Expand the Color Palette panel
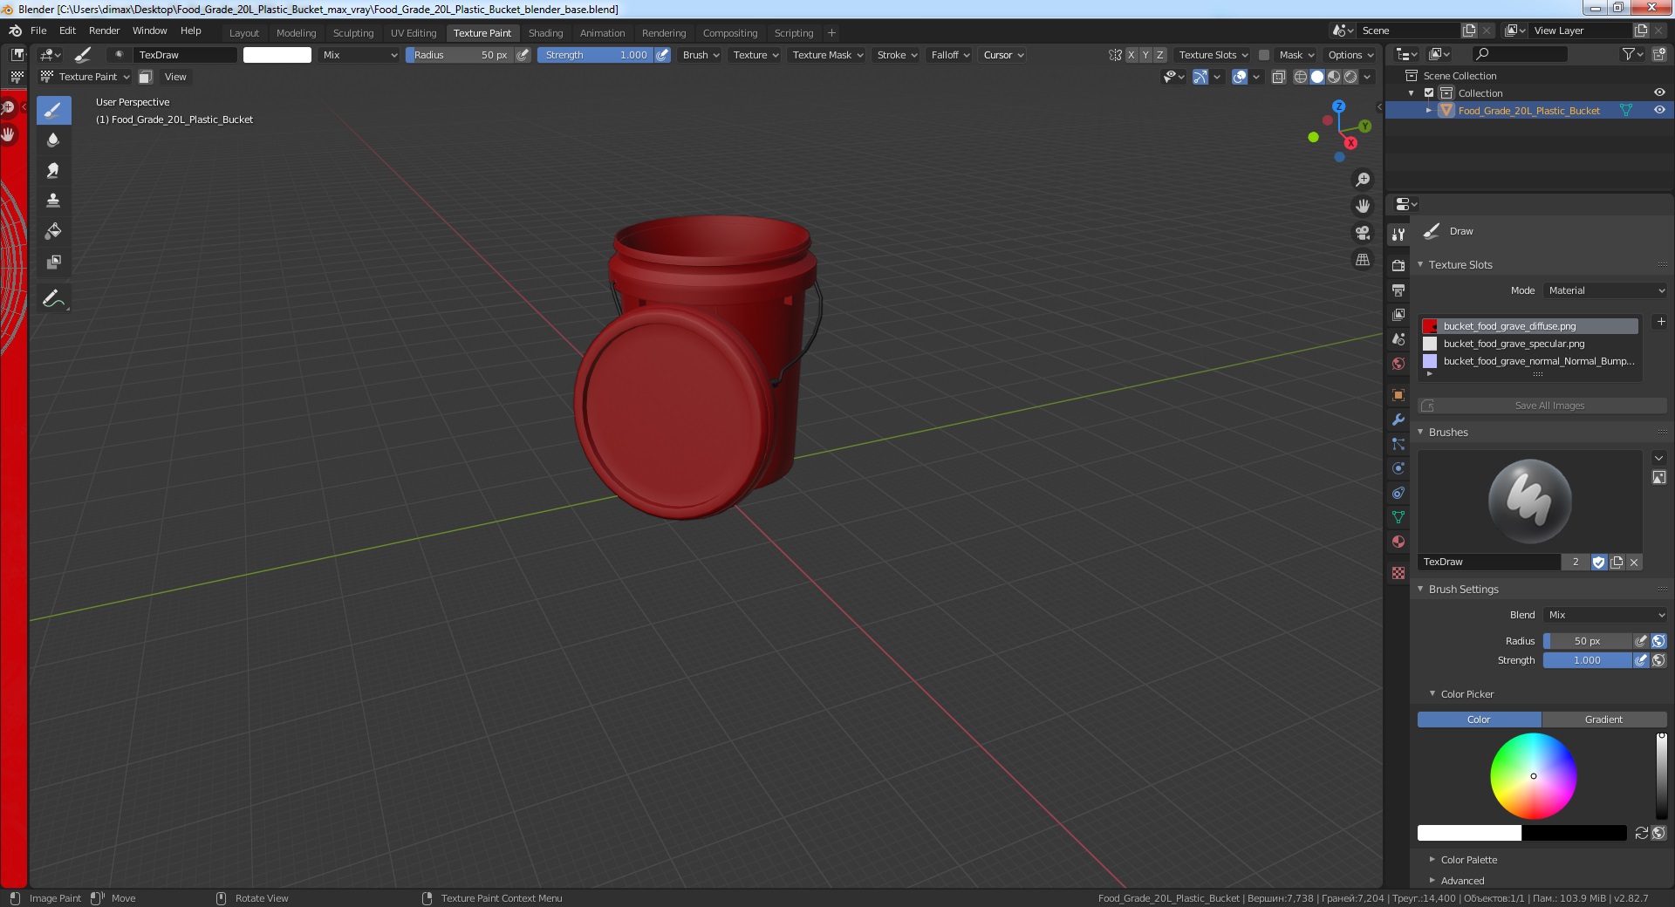 coord(1468,860)
